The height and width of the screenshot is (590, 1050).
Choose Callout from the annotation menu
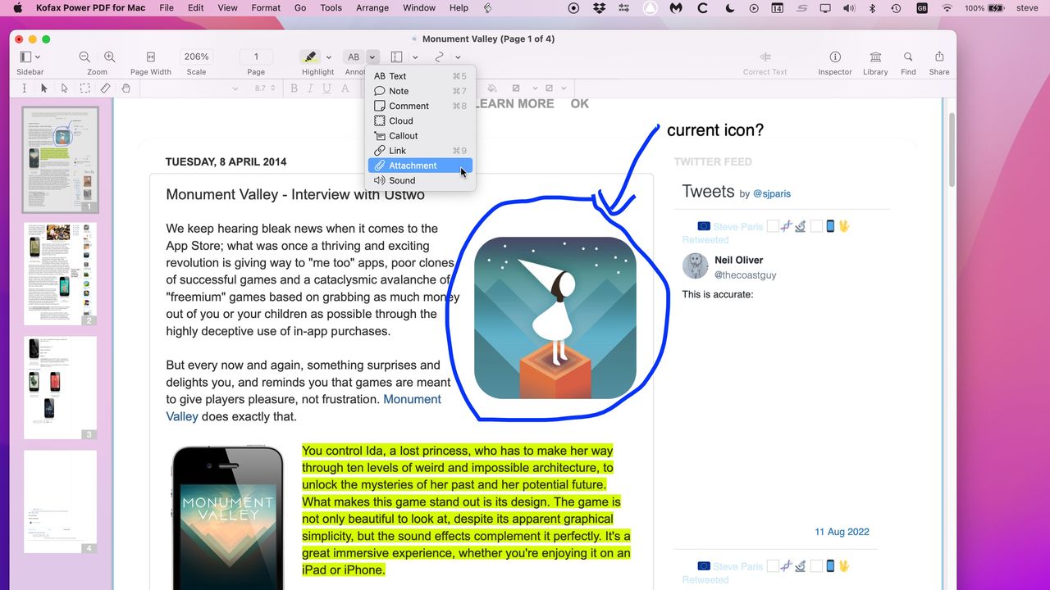click(420, 136)
